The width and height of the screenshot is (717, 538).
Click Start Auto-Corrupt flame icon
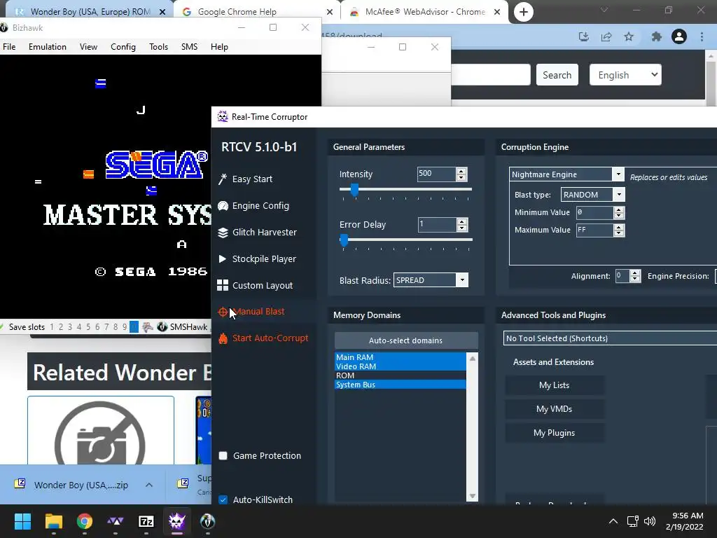(x=223, y=338)
